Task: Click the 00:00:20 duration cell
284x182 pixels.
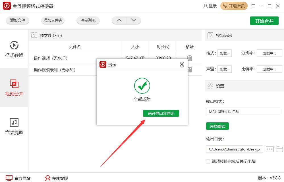Action: click(x=163, y=58)
